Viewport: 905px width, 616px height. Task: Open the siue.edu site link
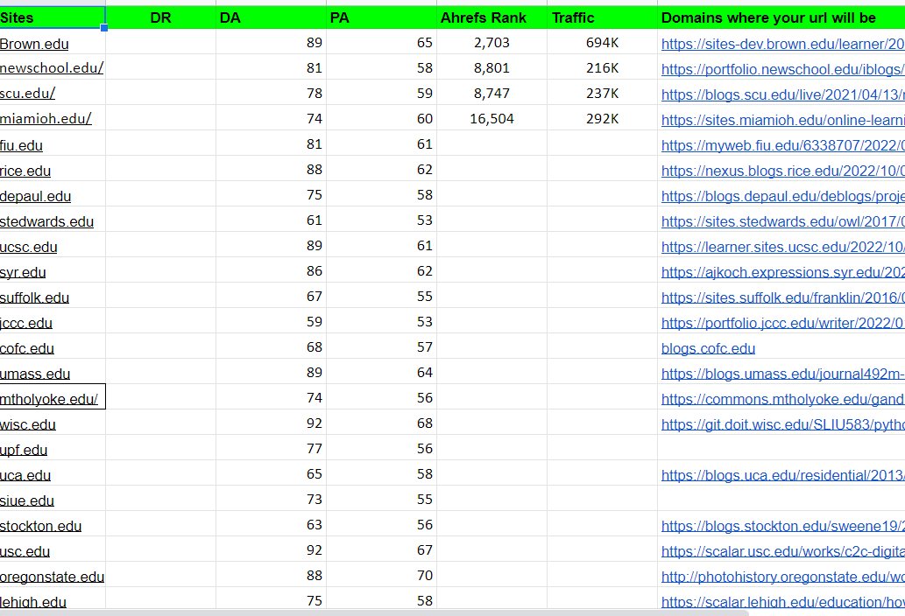point(26,500)
